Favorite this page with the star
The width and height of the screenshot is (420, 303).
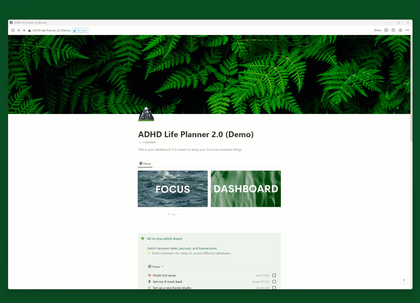pyautogui.click(x=400, y=30)
